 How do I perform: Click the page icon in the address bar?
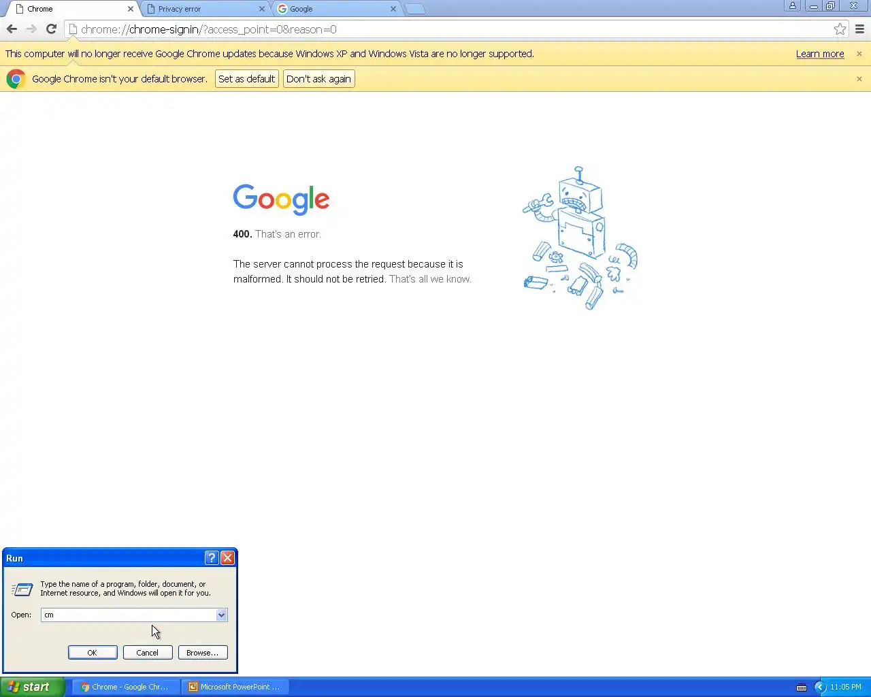(x=73, y=29)
